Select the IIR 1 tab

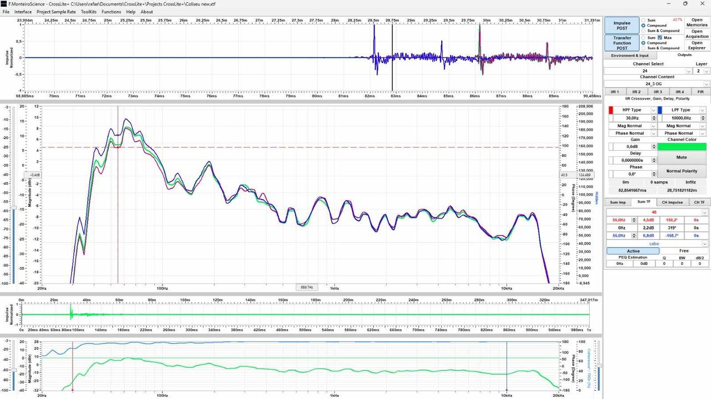[x=615, y=91]
